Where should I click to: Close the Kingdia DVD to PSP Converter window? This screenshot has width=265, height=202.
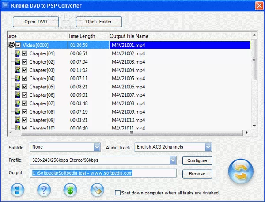[259, 6]
